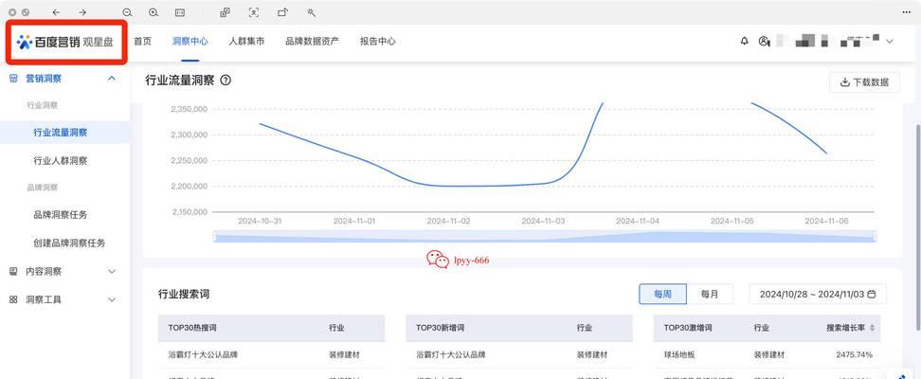Click the 下载数据 button
The image size is (921, 379).
click(x=864, y=82)
